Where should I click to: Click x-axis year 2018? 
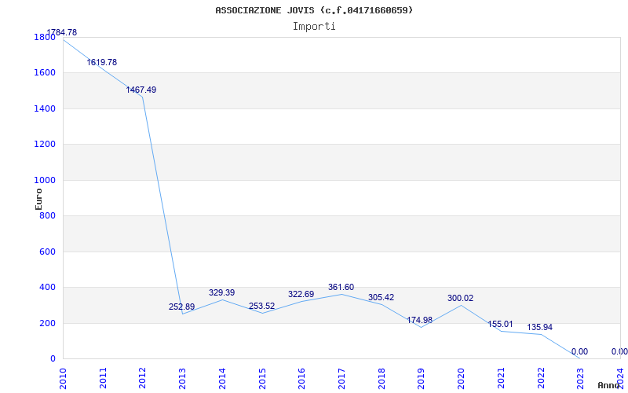(x=382, y=378)
